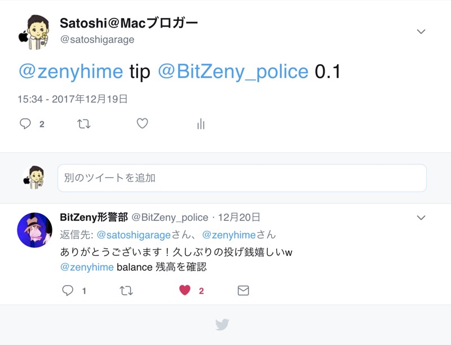Retweet BitZeny形警部's reply
This screenshot has width=451, height=345.
126,291
